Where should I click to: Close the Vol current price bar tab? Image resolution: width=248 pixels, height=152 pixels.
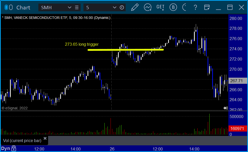pyautogui.click(x=45, y=138)
